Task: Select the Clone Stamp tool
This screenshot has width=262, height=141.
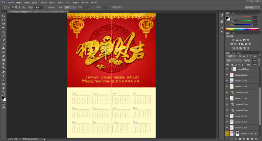Action: 4,48
